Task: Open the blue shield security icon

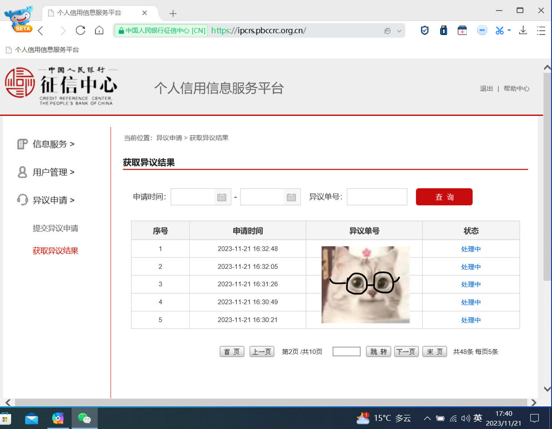Action: (425, 30)
